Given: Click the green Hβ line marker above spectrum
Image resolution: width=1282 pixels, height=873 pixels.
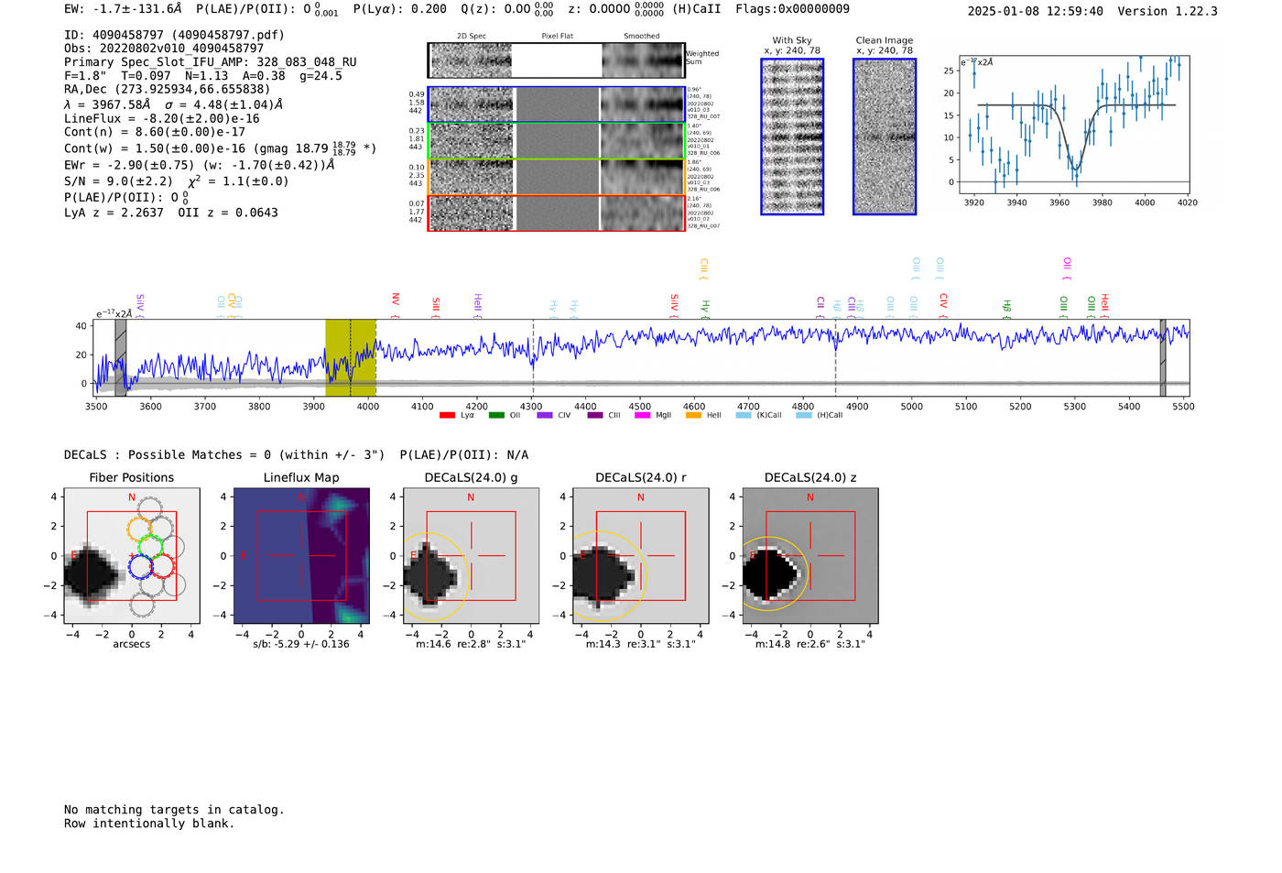Looking at the screenshot, I should (1006, 307).
